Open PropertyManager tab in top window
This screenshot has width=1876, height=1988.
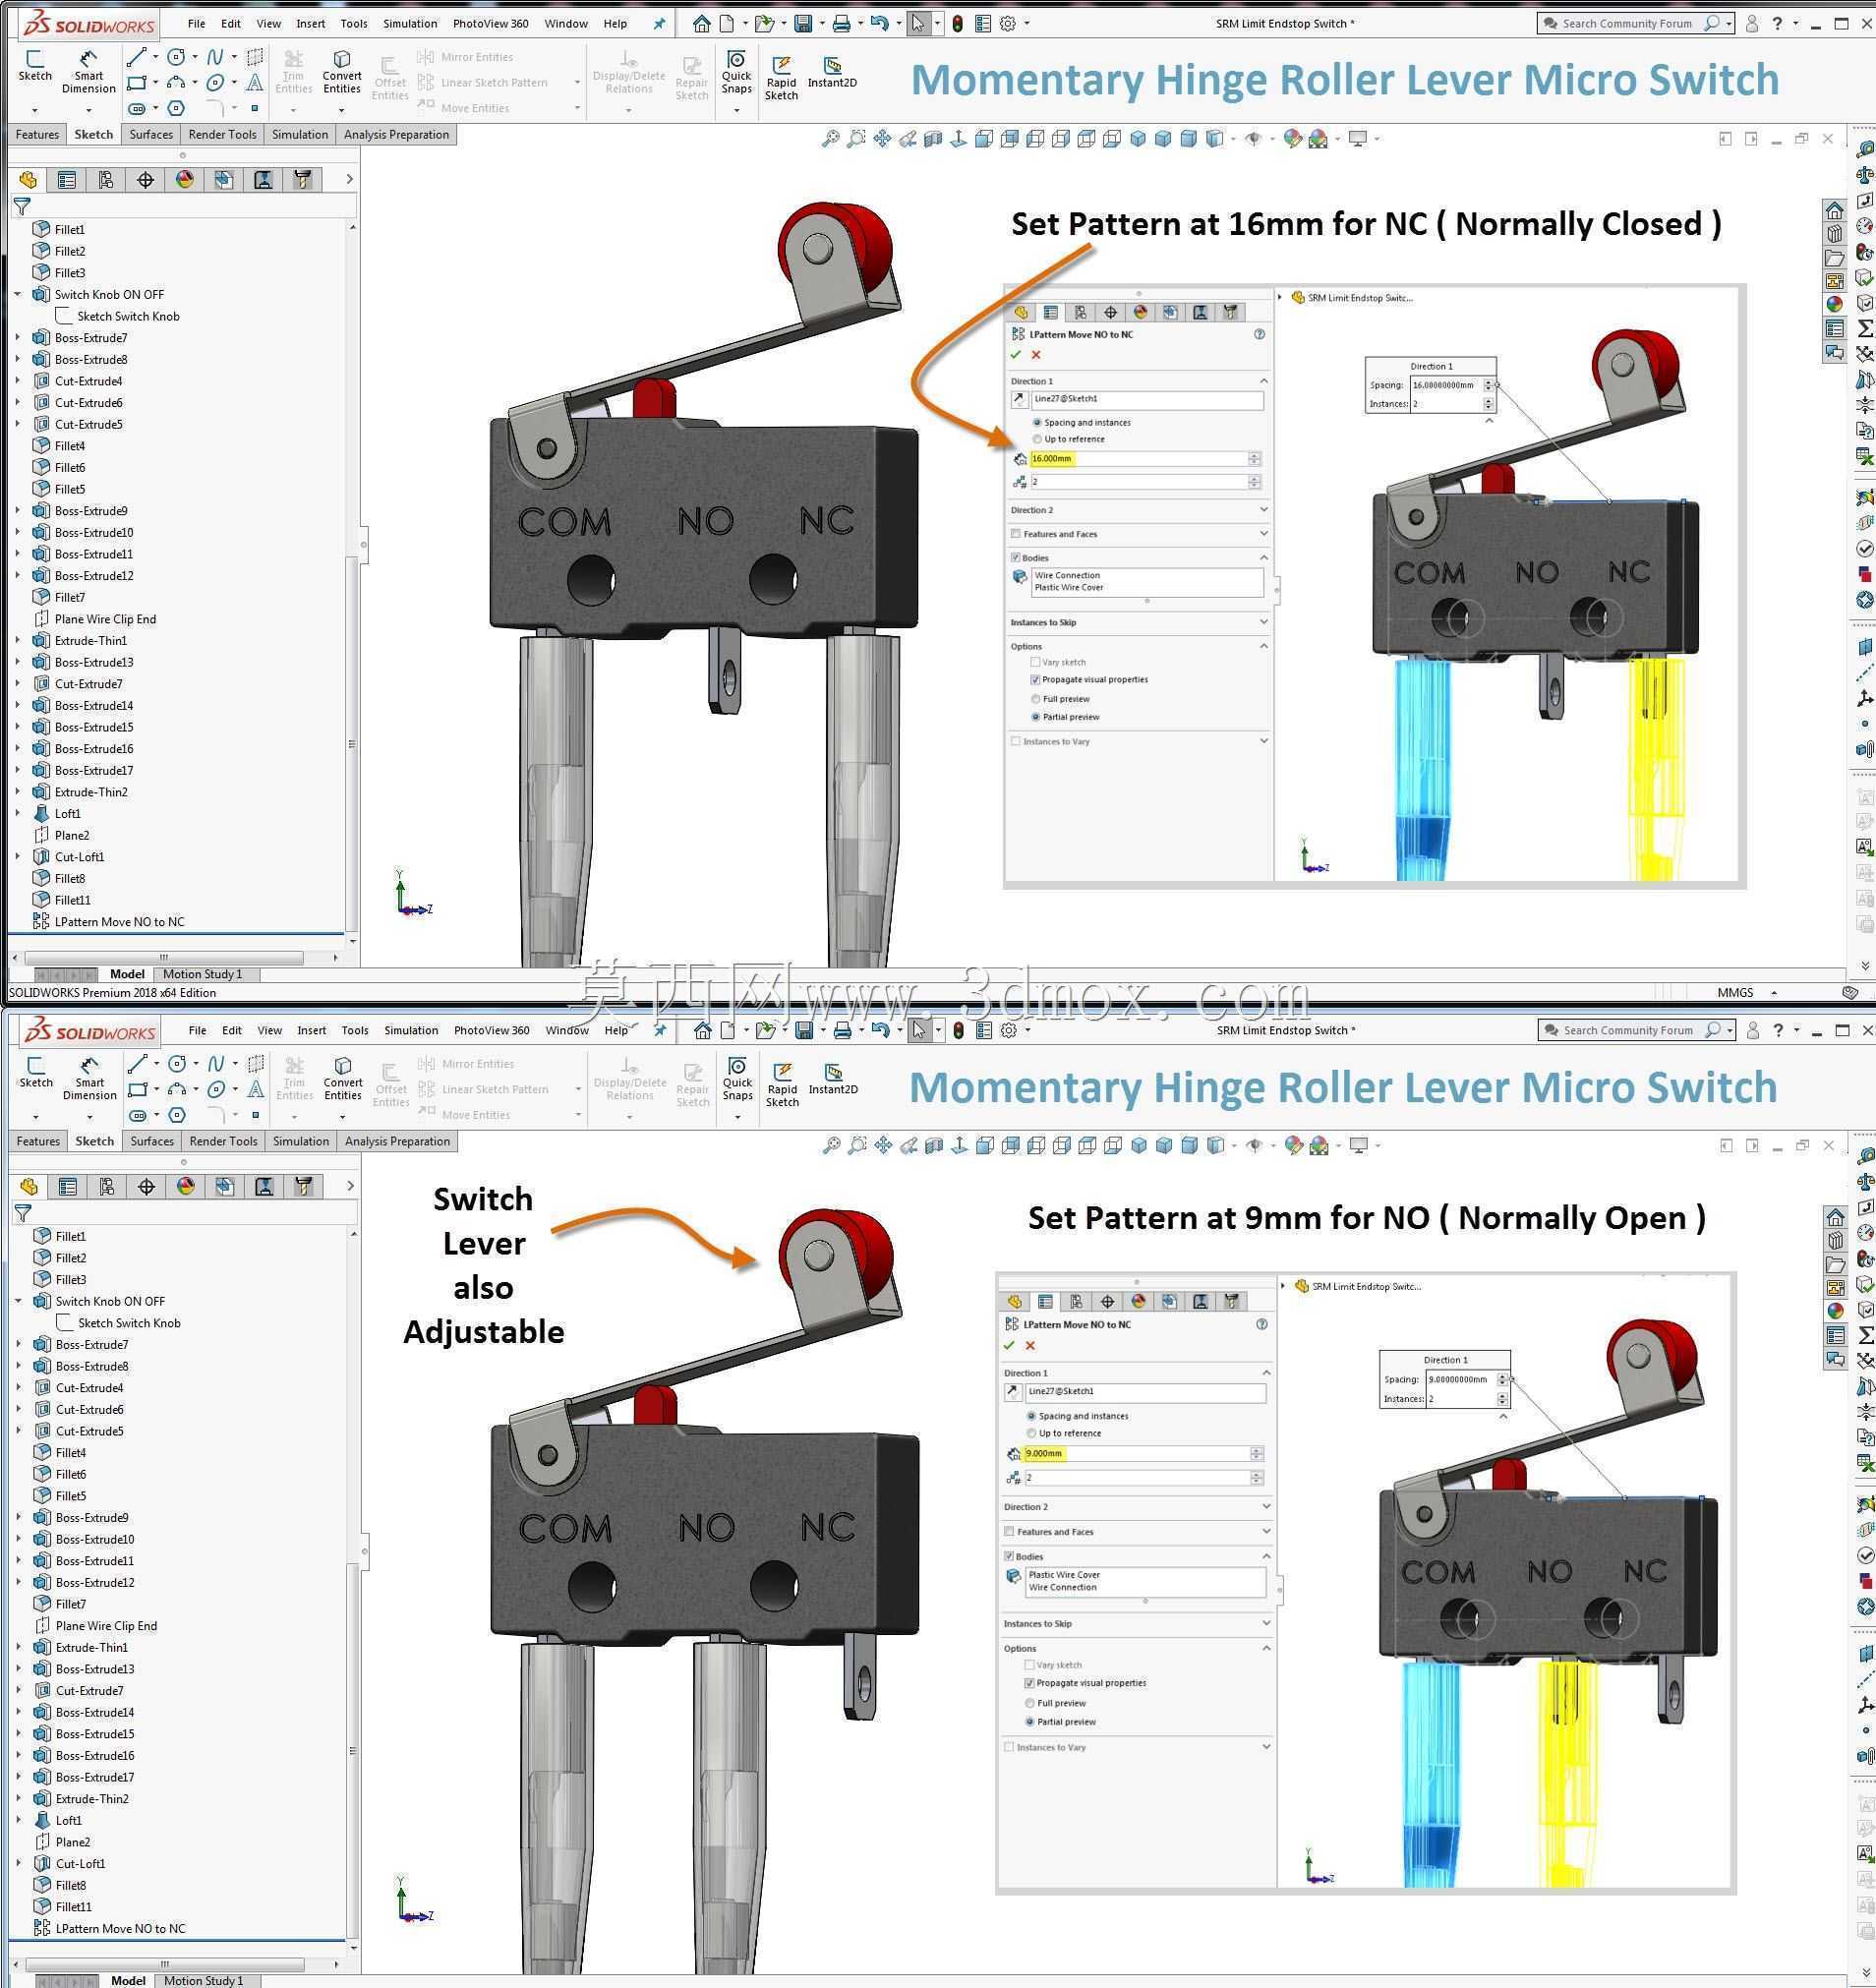[67, 180]
